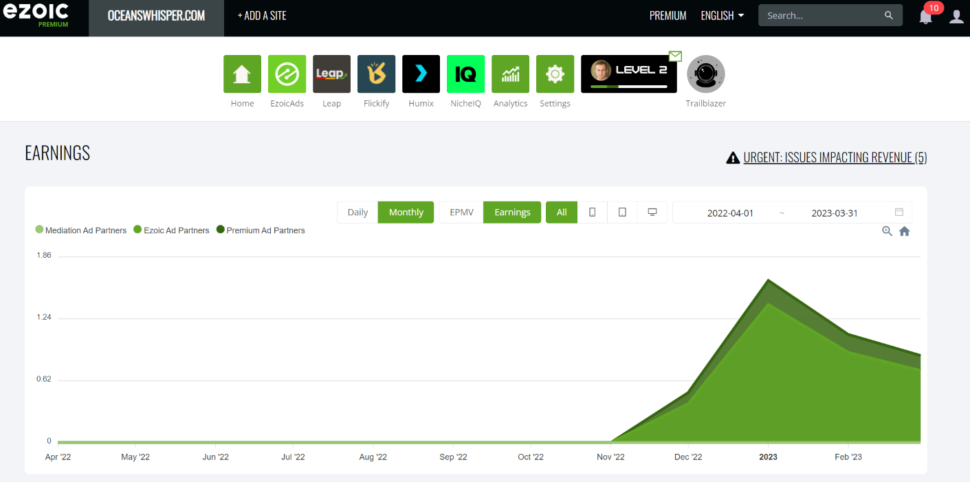Click the Aug '22 axis label
The image size is (970, 482).
click(373, 457)
